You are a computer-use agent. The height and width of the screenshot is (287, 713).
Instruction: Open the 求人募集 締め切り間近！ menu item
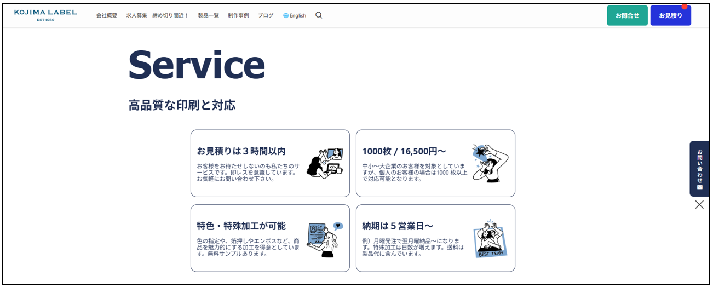(x=157, y=16)
